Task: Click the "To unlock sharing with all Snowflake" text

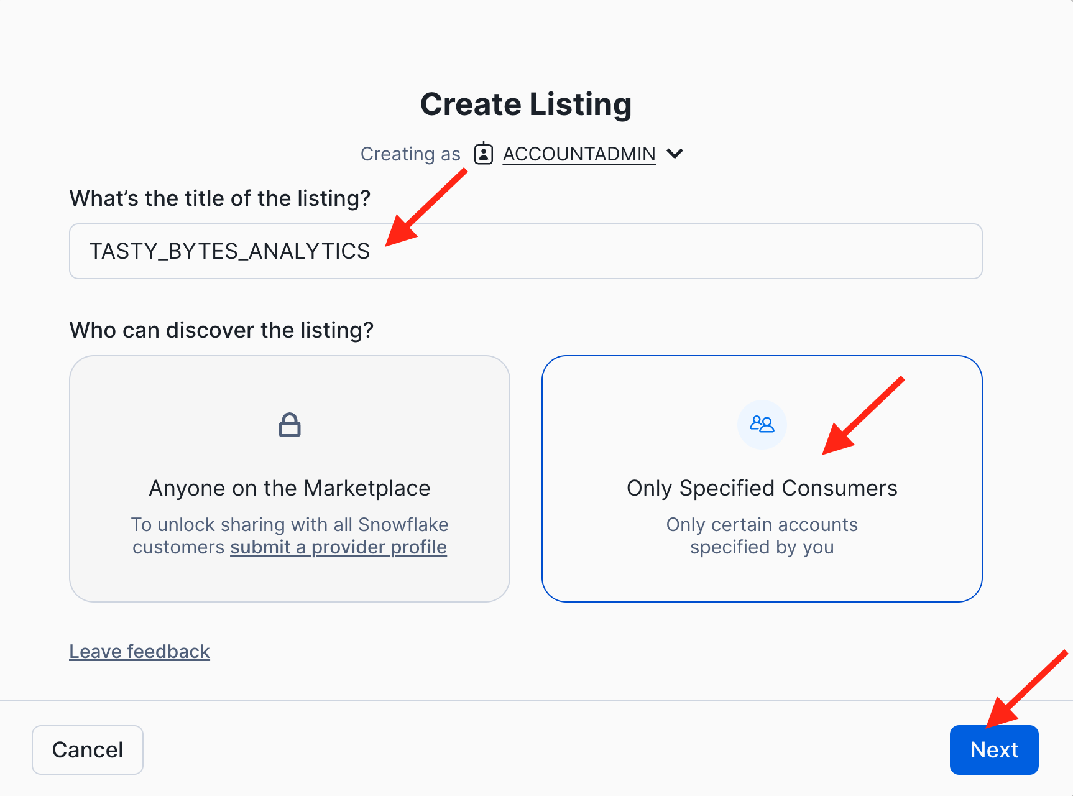Action: coord(290,525)
